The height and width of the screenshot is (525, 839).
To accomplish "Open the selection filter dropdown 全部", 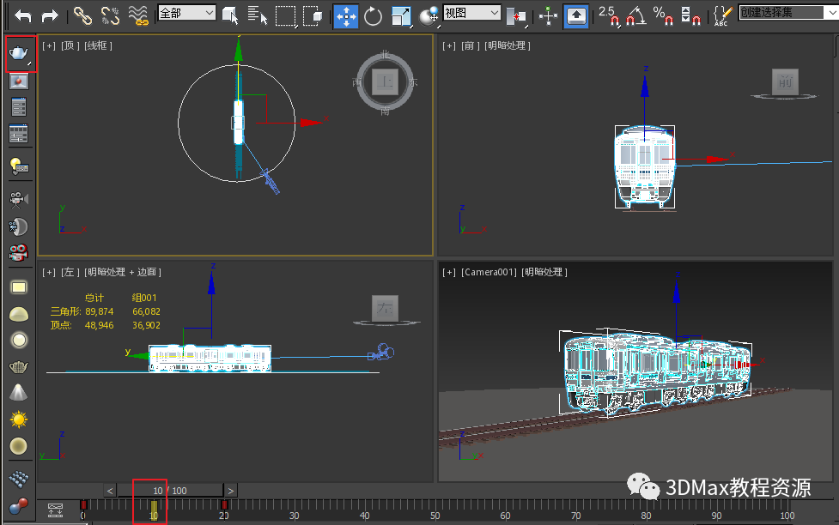I will [x=187, y=13].
